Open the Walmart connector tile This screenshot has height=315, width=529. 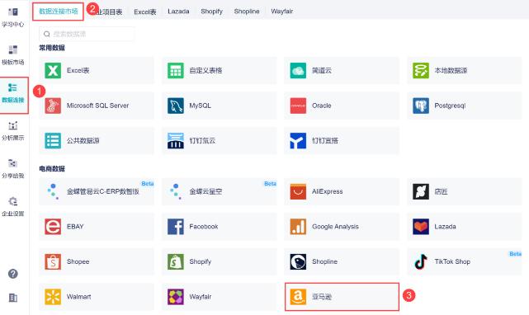(x=97, y=297)
